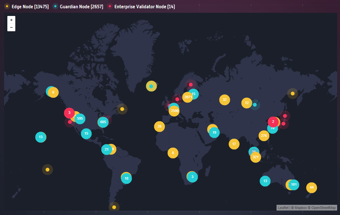The width and height of the screenshot is (340, 215).
Task: Click the yellow 321 cluster marker
Action: pos(255,157)
